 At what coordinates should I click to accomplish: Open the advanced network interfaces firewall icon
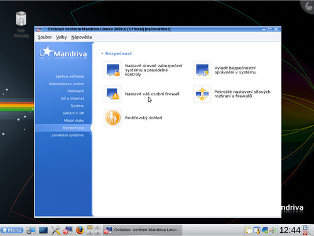[x=202, y=94]
